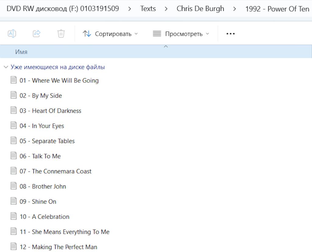
Task: Click the file icon of 12 - Making The Perfect Man
Action: 13,247
